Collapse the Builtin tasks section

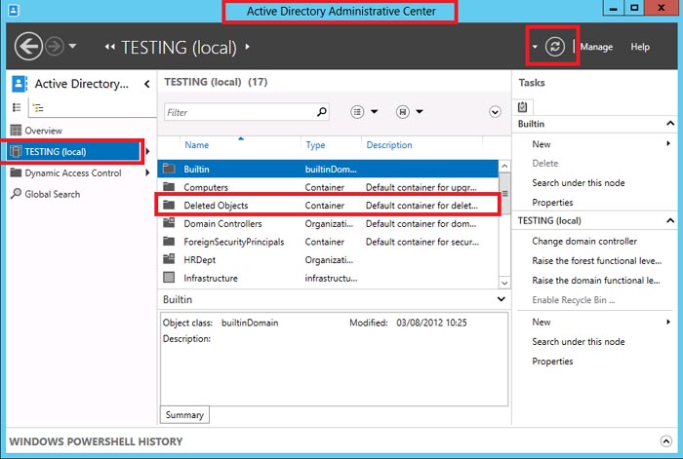670,124
